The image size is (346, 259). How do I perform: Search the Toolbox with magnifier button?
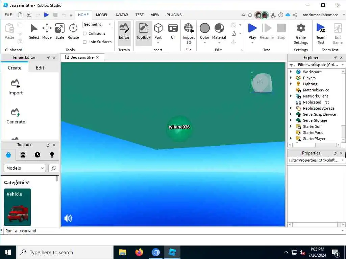54,168
